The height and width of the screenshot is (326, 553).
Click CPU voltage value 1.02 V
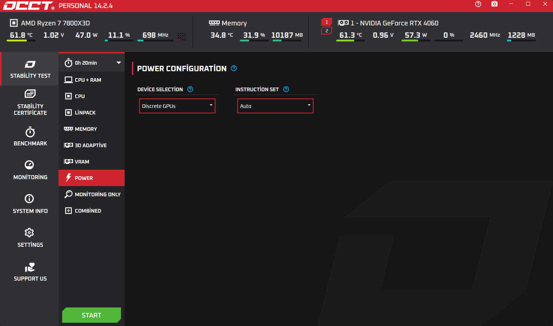pos(54,35)
